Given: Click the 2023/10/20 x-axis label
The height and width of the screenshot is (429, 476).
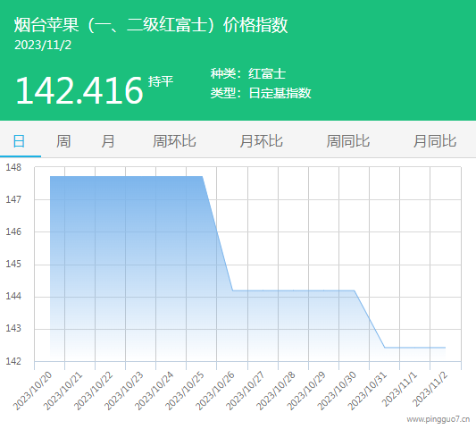Looking at the screenshot, I should click(33, 391).
